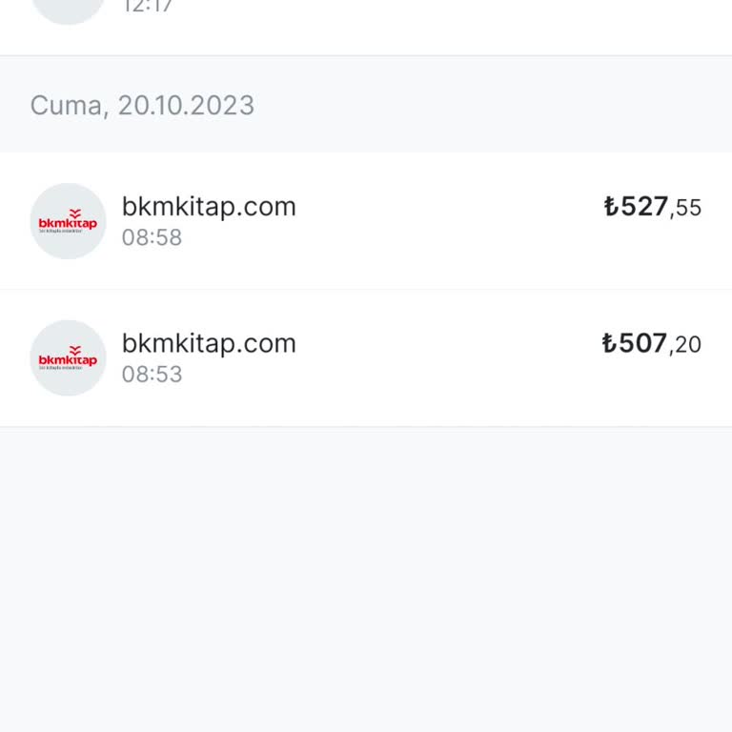Tap the partially visible merchant icon at top
Screen dimensions: 732x732
tap(68, 10)
